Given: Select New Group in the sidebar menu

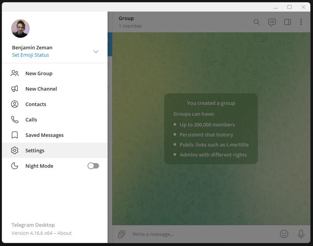Looking at the screenshot, I should 39,73.
